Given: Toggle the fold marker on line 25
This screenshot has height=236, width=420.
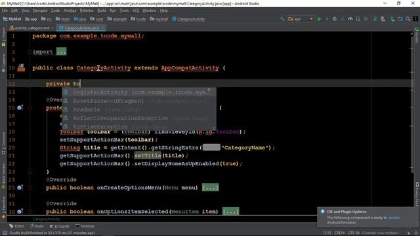Looking at the screenshot, I should [x=30, y=187].
